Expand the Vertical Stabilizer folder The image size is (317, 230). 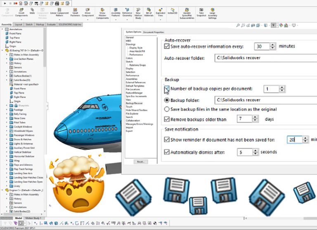(7, 152)
